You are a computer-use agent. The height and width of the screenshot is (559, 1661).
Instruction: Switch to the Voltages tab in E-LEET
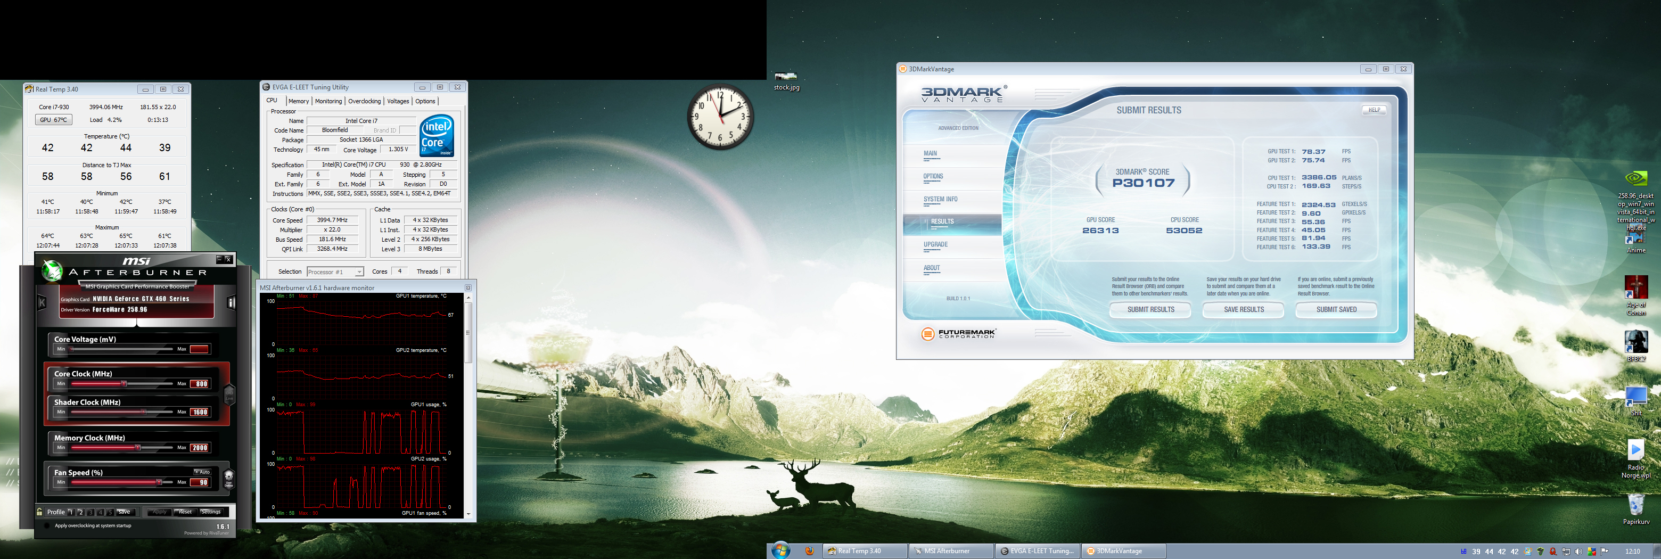[398, 101]
